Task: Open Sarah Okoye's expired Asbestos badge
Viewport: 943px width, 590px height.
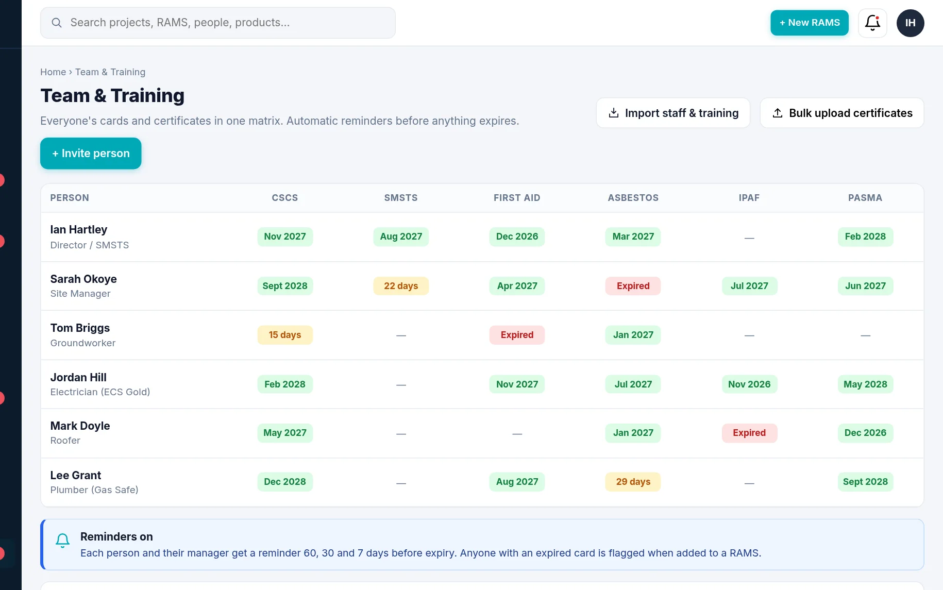Action: coord(633,286)
